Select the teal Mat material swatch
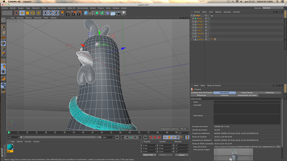The width and height of the screenshot is (287, 161). 10,147
